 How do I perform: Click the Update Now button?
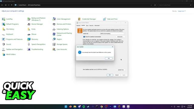(x=121, y=70)
